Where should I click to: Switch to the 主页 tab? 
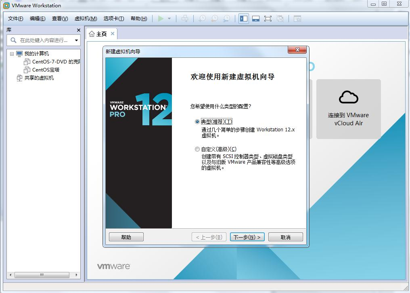[102, 34]
